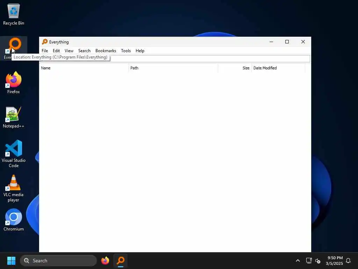
Task: Open the clock and date flyout
Action: 334,261
